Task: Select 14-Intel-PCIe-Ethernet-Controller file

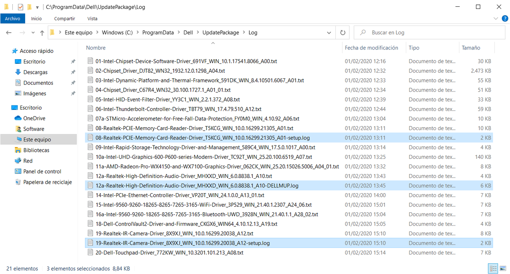Action: coord(289,195)
